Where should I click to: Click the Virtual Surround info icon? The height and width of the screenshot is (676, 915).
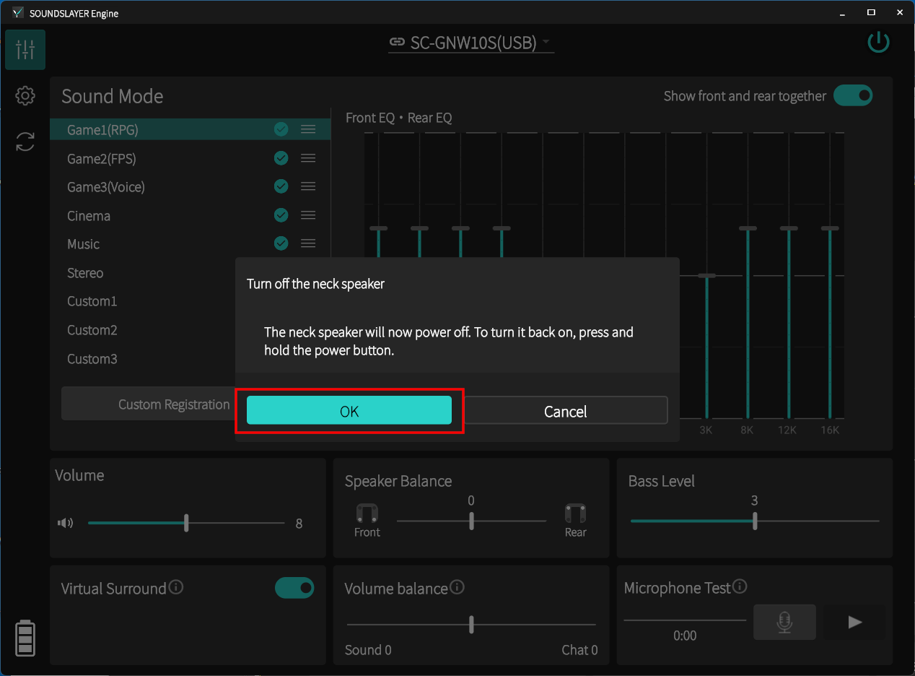tap(176, 587)
